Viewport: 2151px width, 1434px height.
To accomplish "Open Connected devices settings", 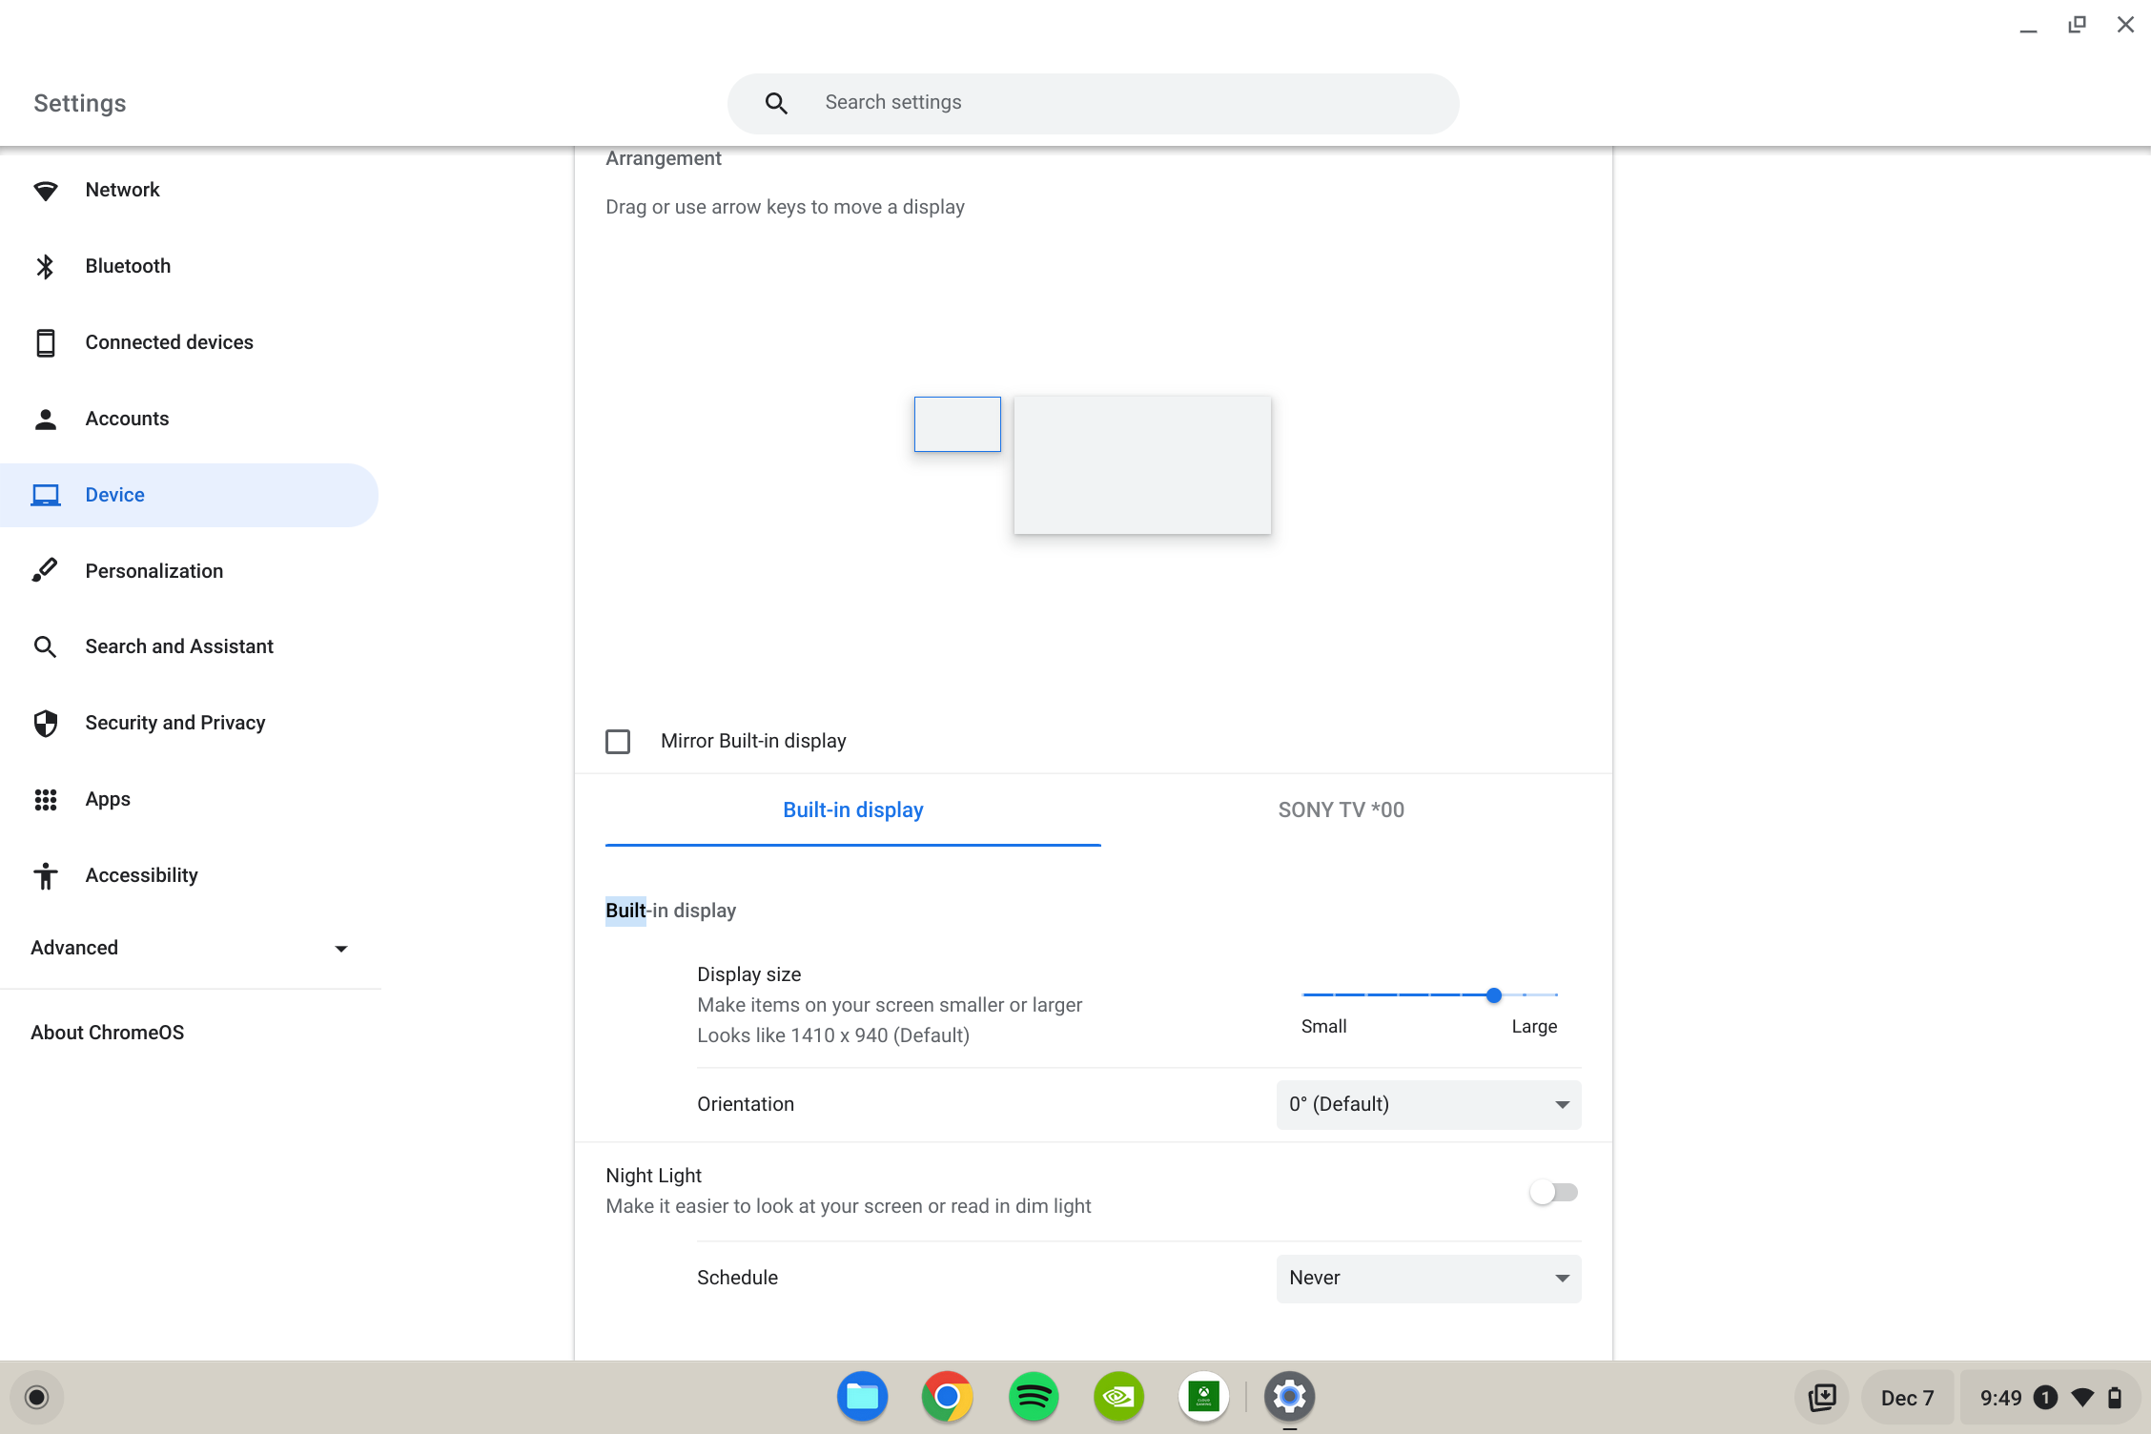I will pos(169,341).
